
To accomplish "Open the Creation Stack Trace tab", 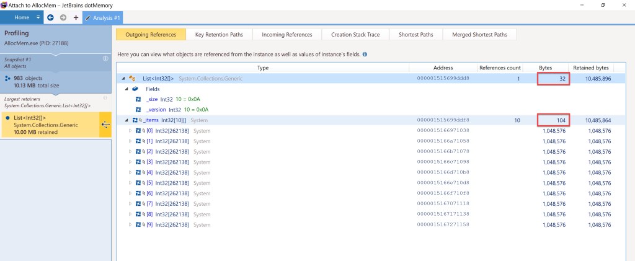I will [355, 35].
